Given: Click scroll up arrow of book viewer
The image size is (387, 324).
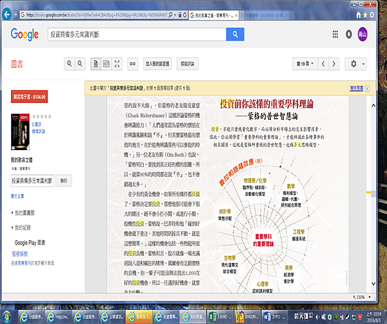Looking at the screenshot, I should [x=373, y=106].
